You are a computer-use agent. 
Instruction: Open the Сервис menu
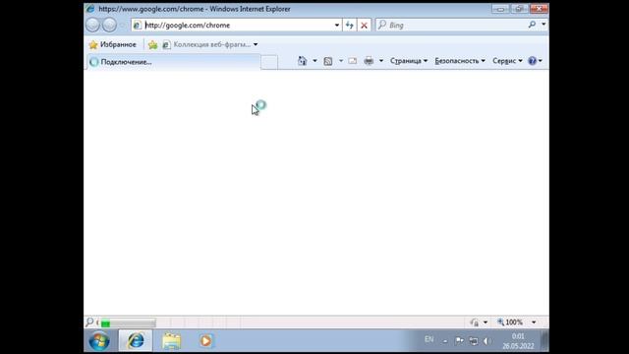[507, 61]
